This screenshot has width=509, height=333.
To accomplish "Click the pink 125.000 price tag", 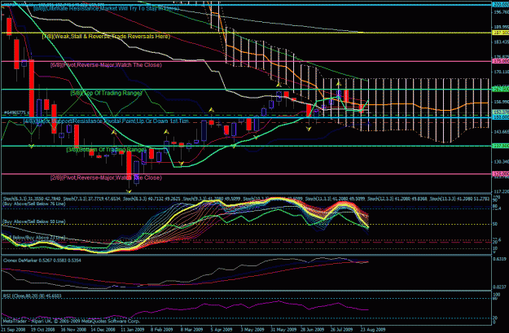I will click(x=501, y=173).
